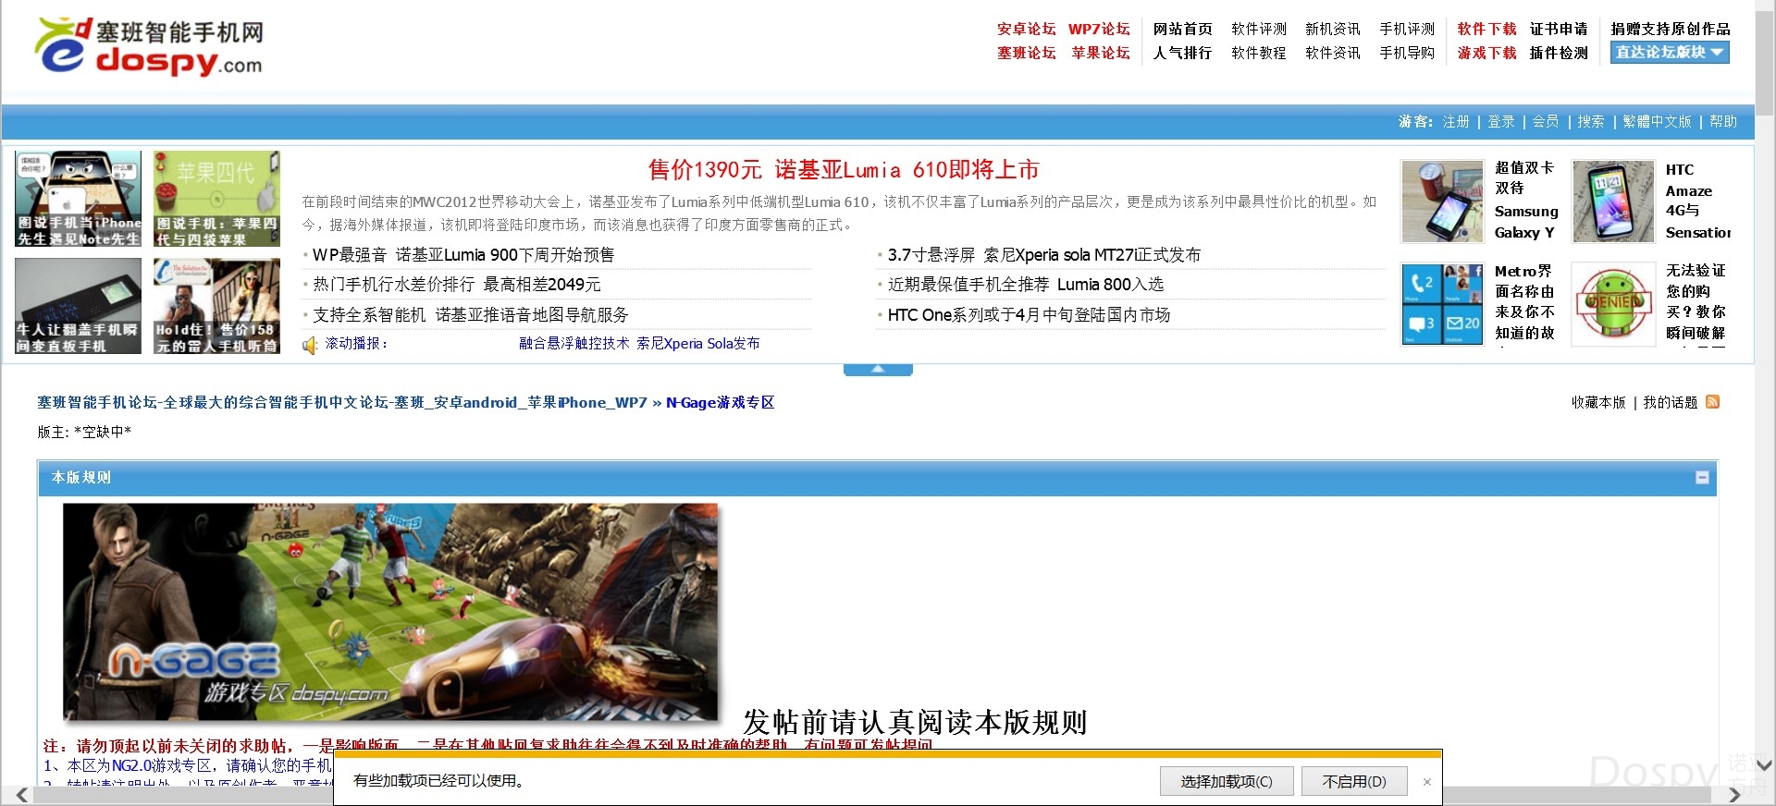Click horizontal scrollbar left arrow
The image size is (1776, 806).
tap(21, 795)
